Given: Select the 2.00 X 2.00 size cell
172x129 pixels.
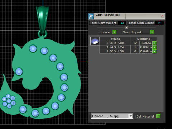Looking at the screenshot, I should point(115,43).
